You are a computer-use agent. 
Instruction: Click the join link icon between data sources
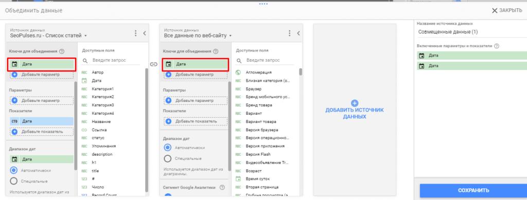(x=154, y=64)
